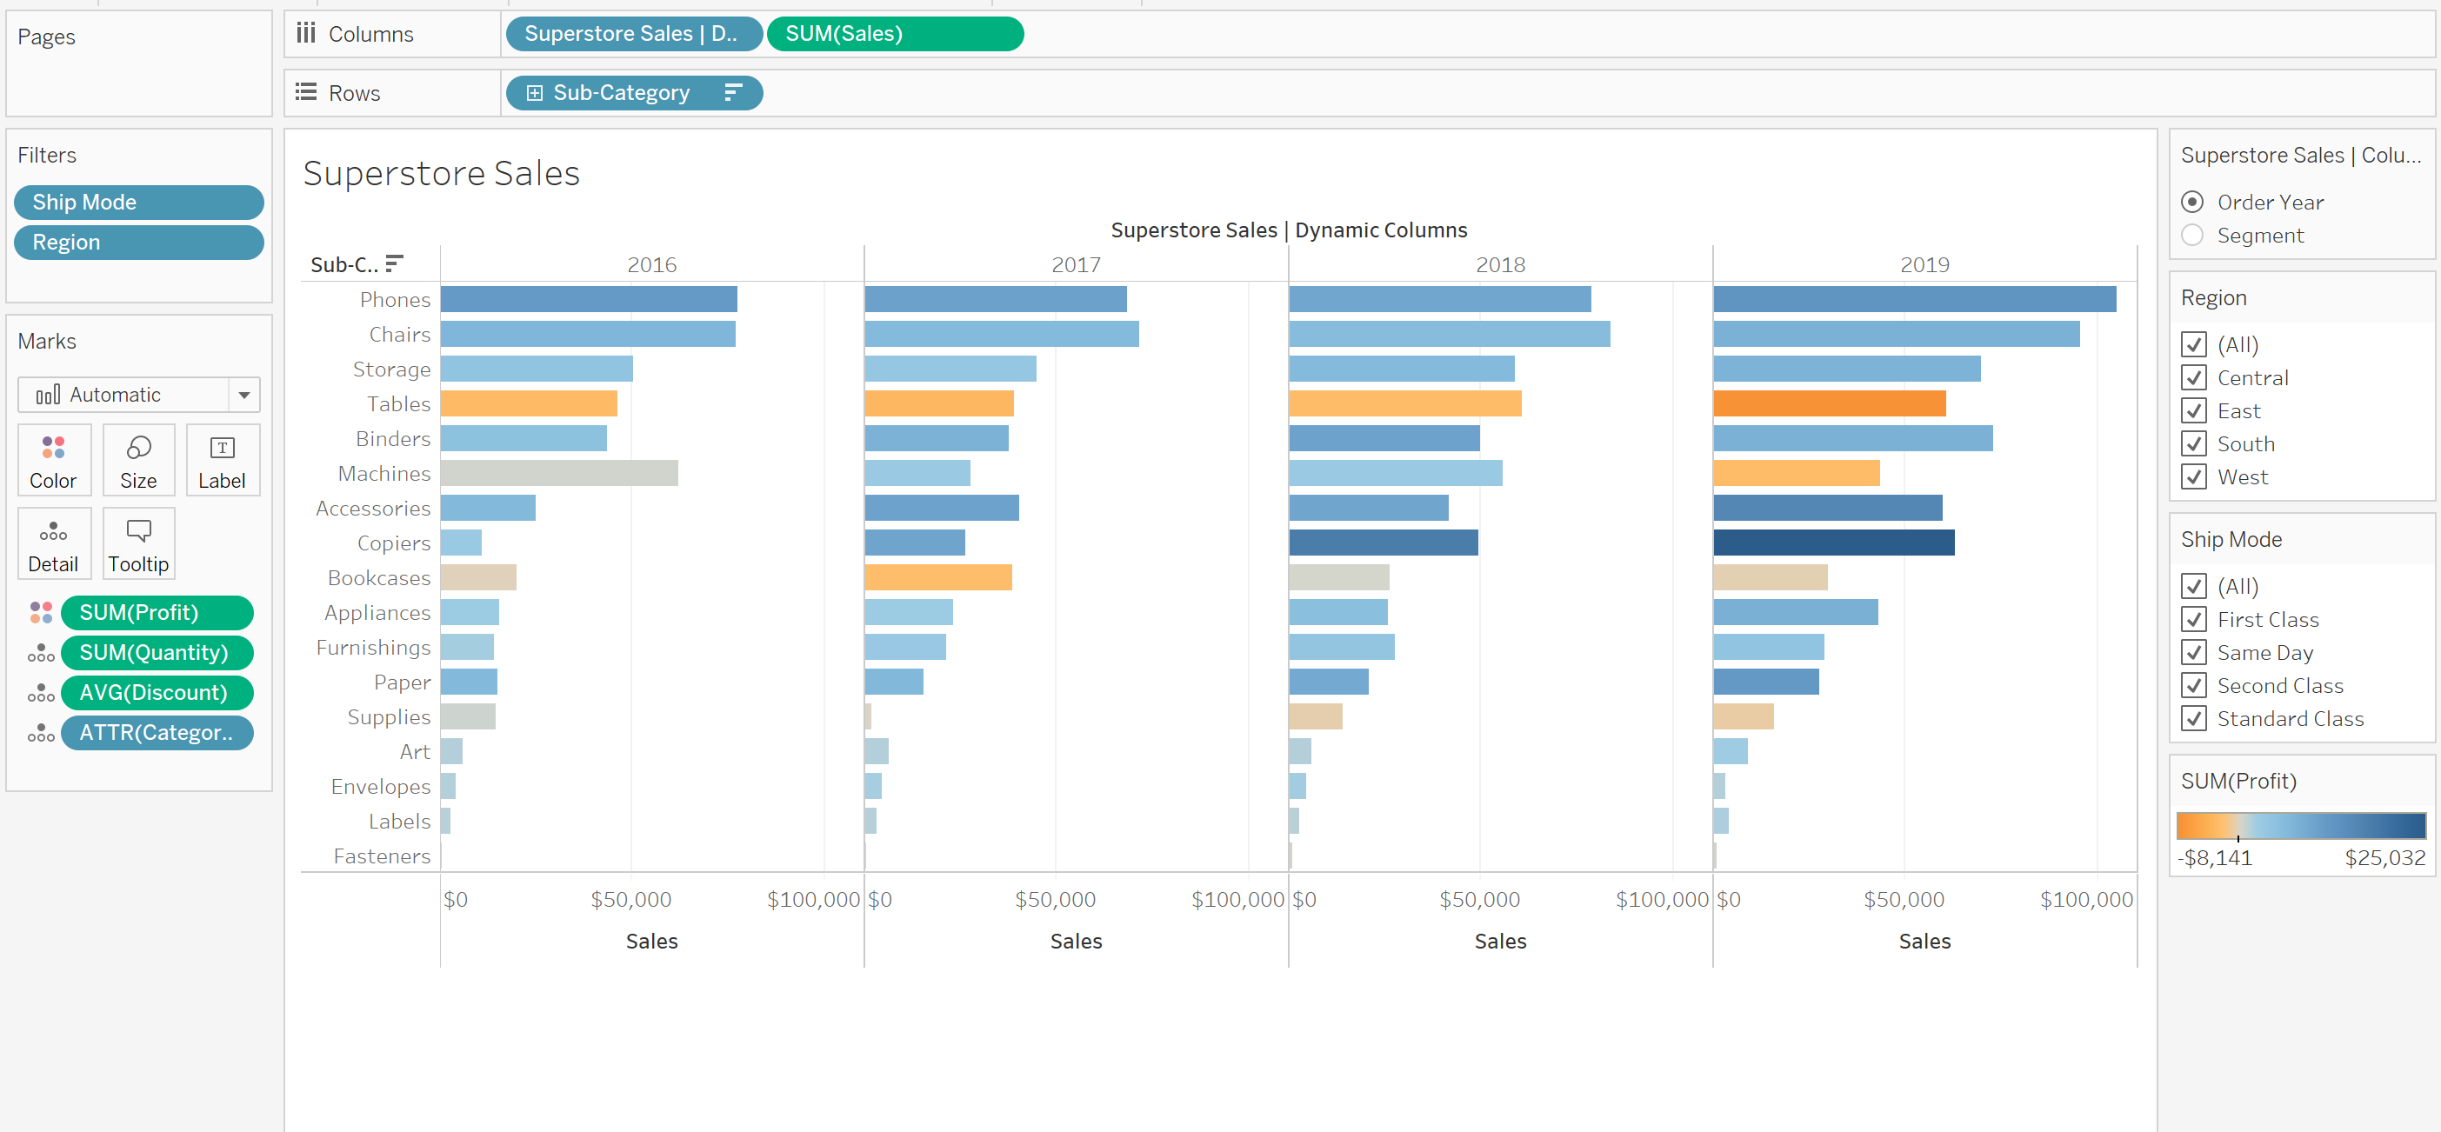Click the Region filter pill
Image resolution: width=2441 pixels, height=1132 pixels.
tap(138, 243)
